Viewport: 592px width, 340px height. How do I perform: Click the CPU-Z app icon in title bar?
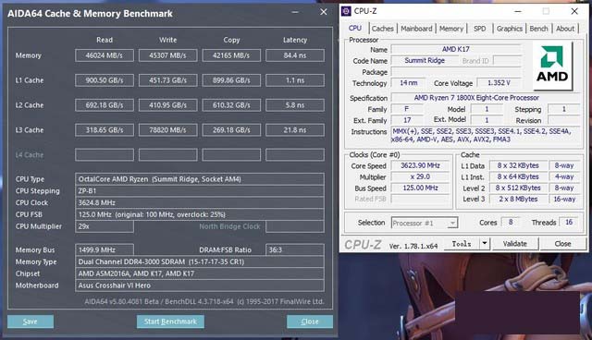pos(346,11)
